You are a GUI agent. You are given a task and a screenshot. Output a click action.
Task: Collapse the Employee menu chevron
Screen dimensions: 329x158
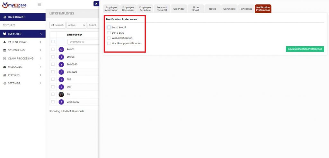pos(41,34)
